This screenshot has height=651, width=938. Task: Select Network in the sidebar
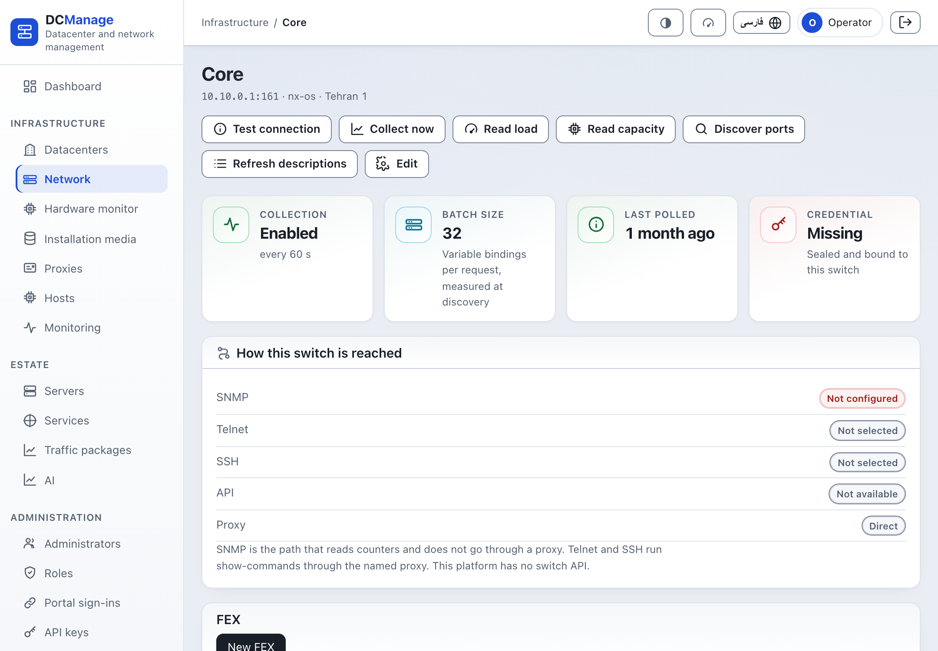pos(91,179)
